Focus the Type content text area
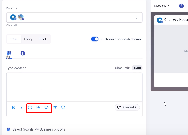Image resolution: width=188 pixels, height=135 pixels. tap(74, 87)
